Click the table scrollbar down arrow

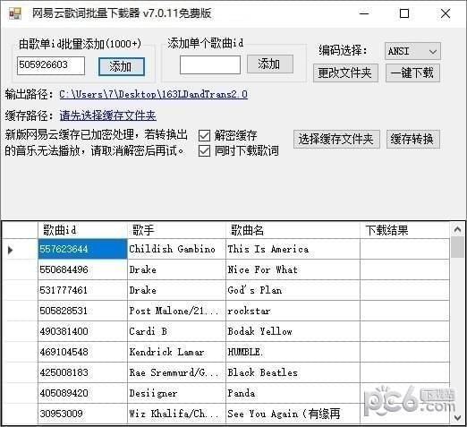457,417
